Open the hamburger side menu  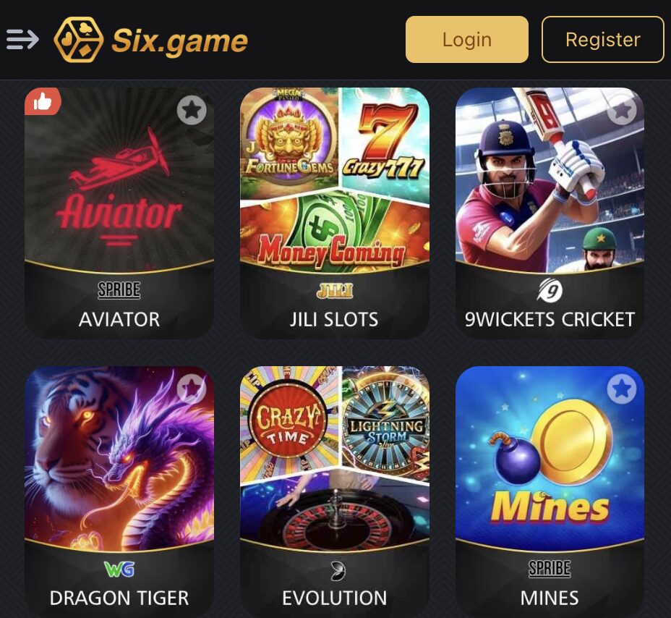[22, 39]
